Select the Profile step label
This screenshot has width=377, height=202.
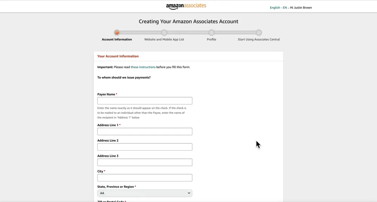tap(211, 40)
